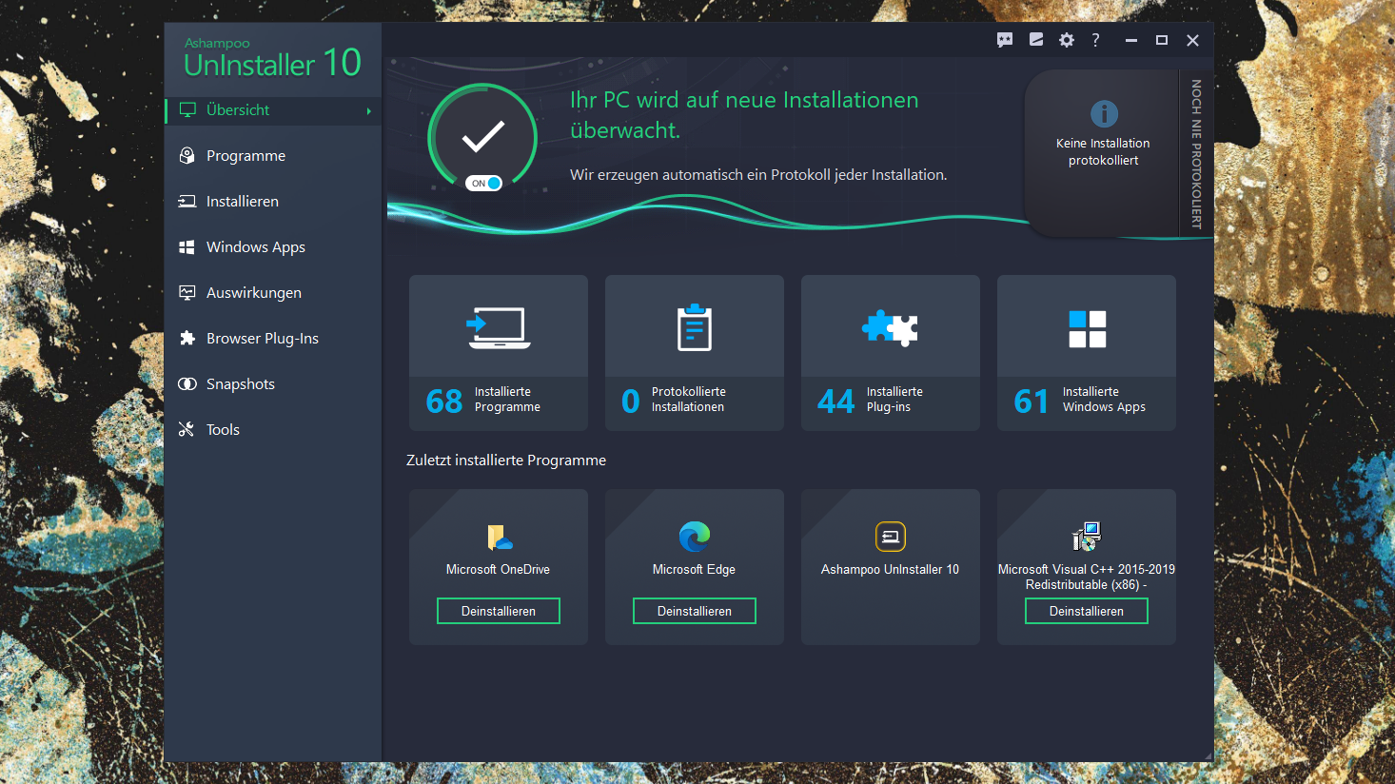Screen dimensions: 1395x784
Task: Click the Installieren sidebar icon
Action: click(187, 201)
